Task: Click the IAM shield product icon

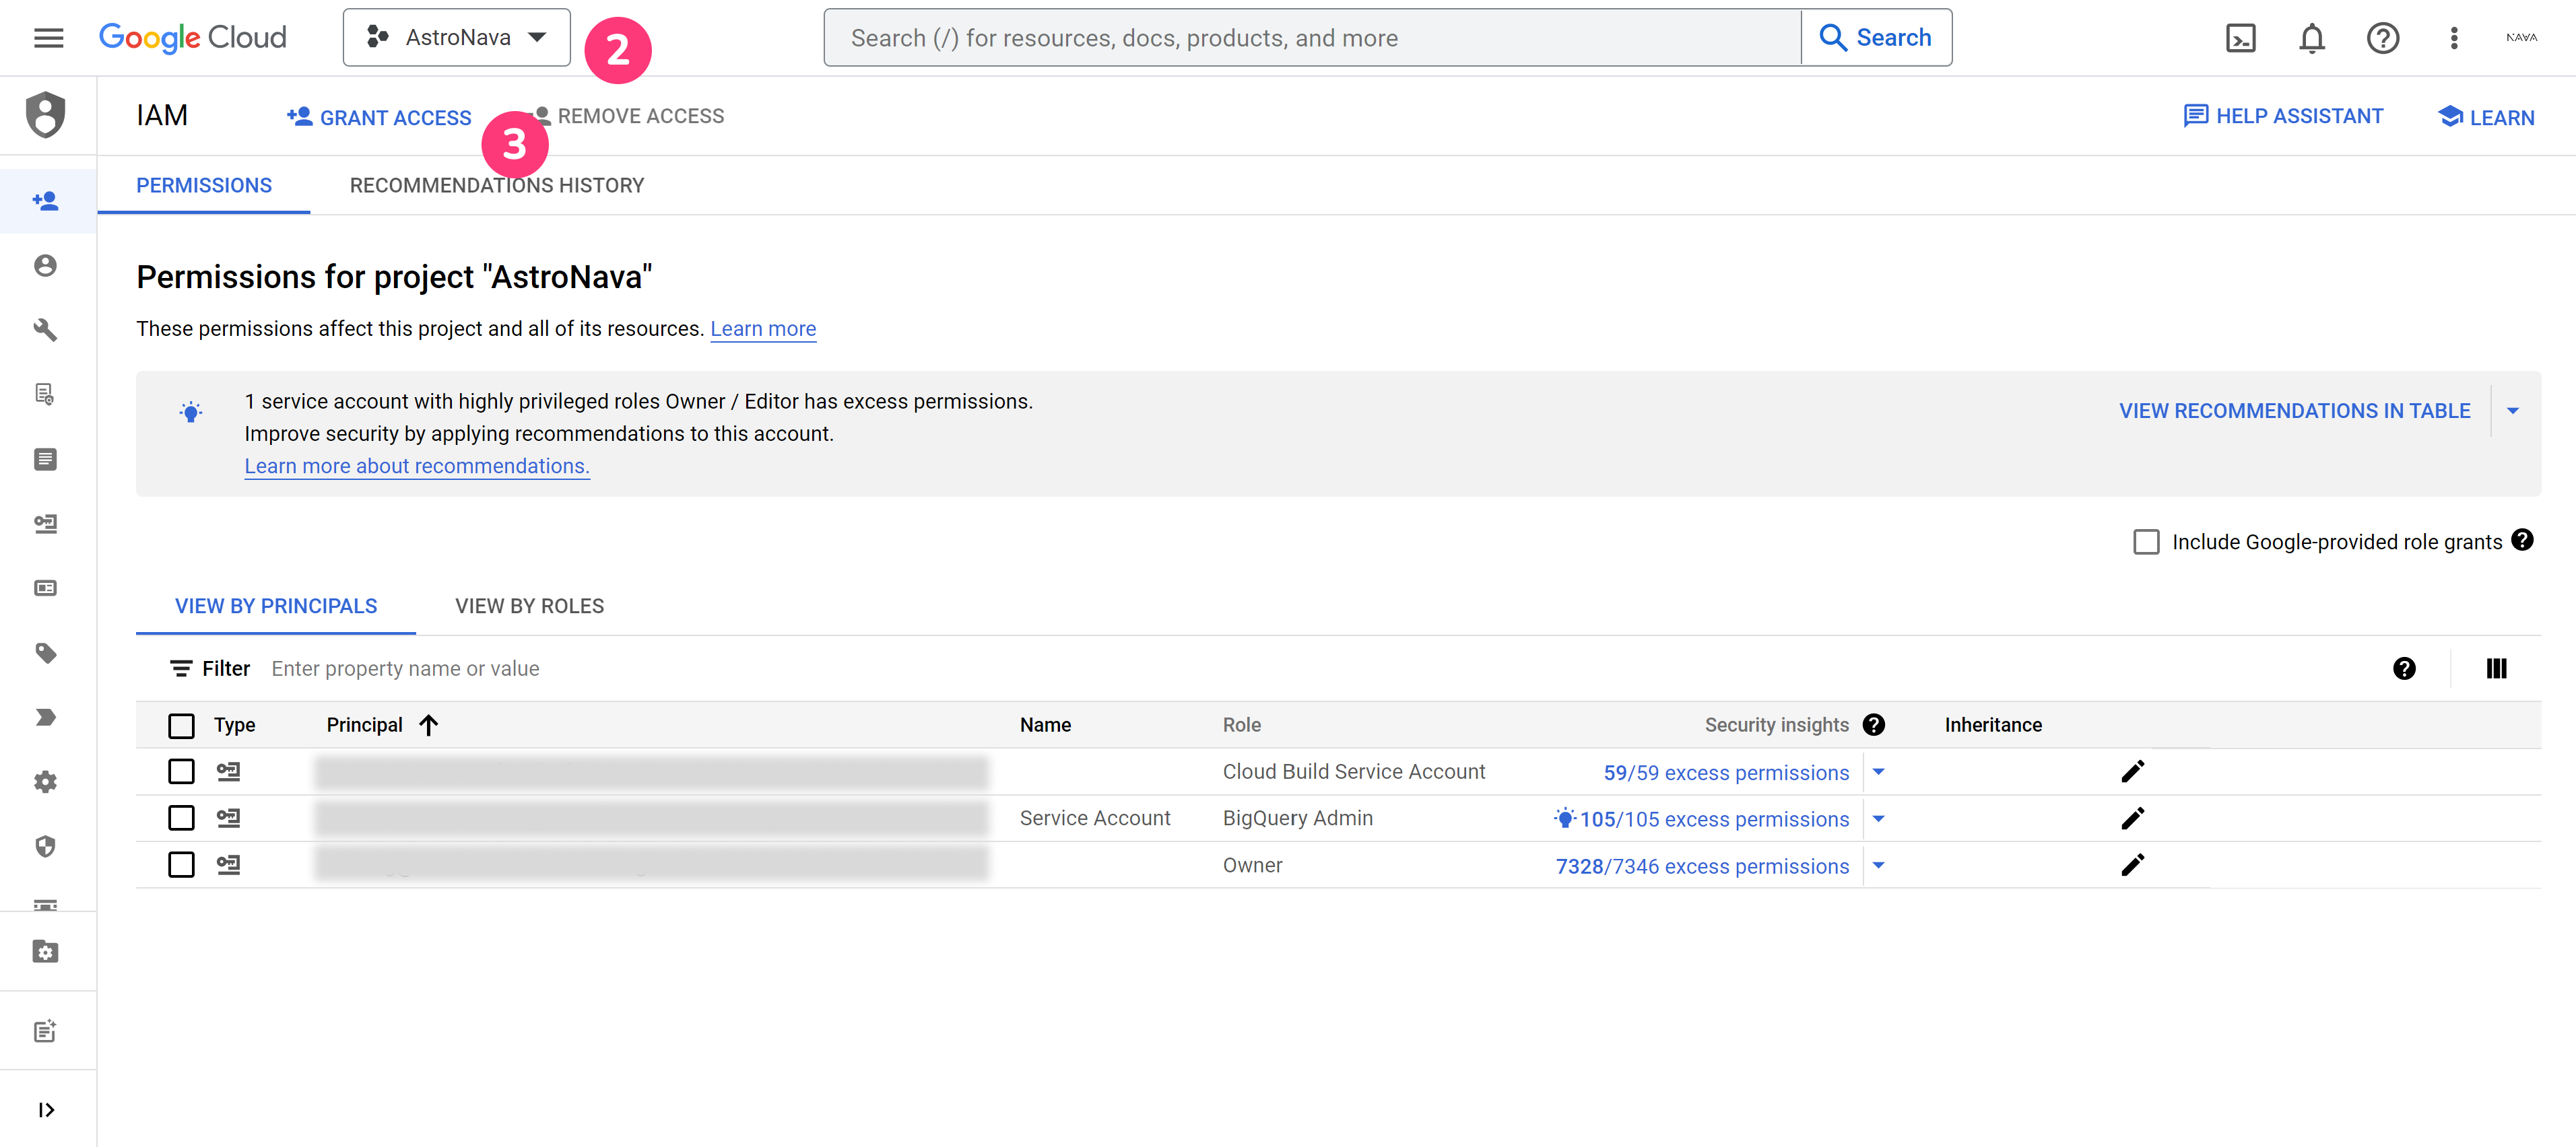Action: (46, 115)
